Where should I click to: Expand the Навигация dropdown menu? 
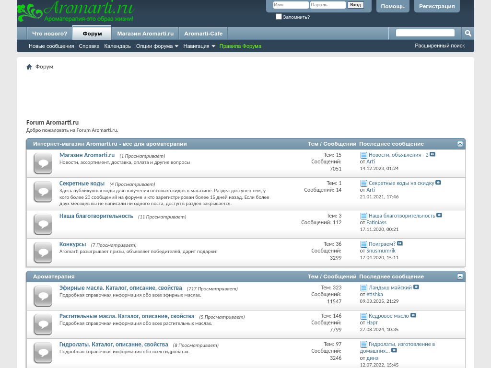(x=199, y=46)
